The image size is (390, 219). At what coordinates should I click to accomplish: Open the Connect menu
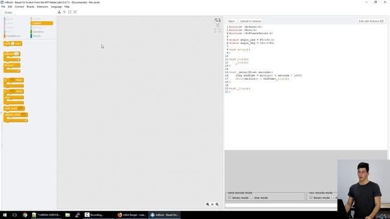[19, 7]
